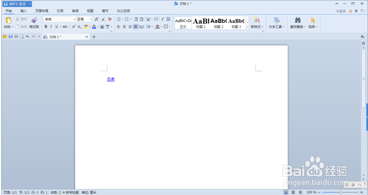The height and width of the screenshot is (195, 368).
Task: Toggle bold formatting
Action: click(46, 27)
